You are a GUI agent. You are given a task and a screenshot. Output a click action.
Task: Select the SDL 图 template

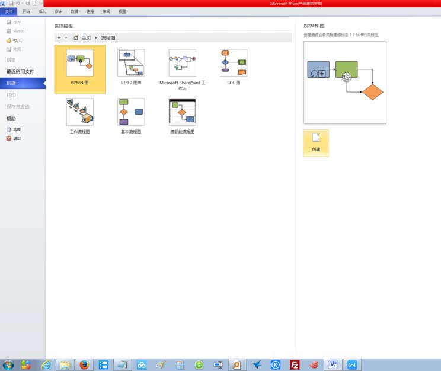234,66
